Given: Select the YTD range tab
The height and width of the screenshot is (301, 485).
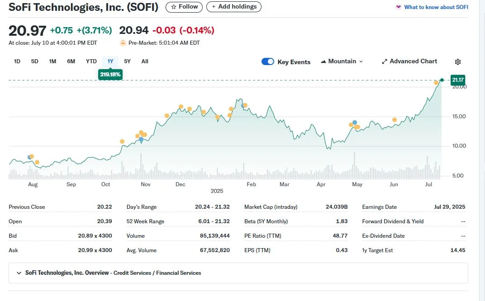Looking at the screenshot, I should [91, 61].
